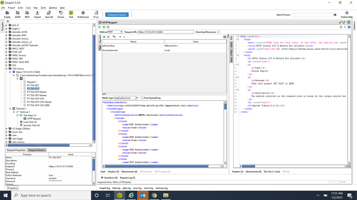Click the Import toolbar icon
Image resolution: width=357 pixels, height=200 pixels.
pos(37,14)
